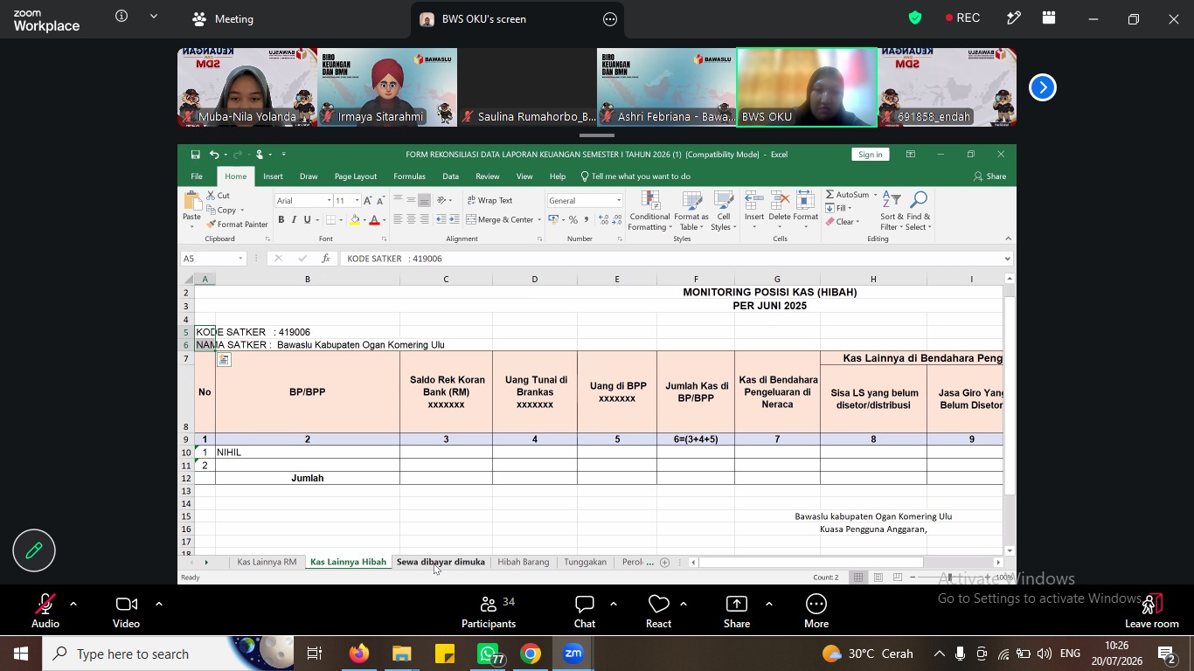1194x671 pixels.
Task: Save the Excel workbook via quick access icon
Action: click(196, 155)
